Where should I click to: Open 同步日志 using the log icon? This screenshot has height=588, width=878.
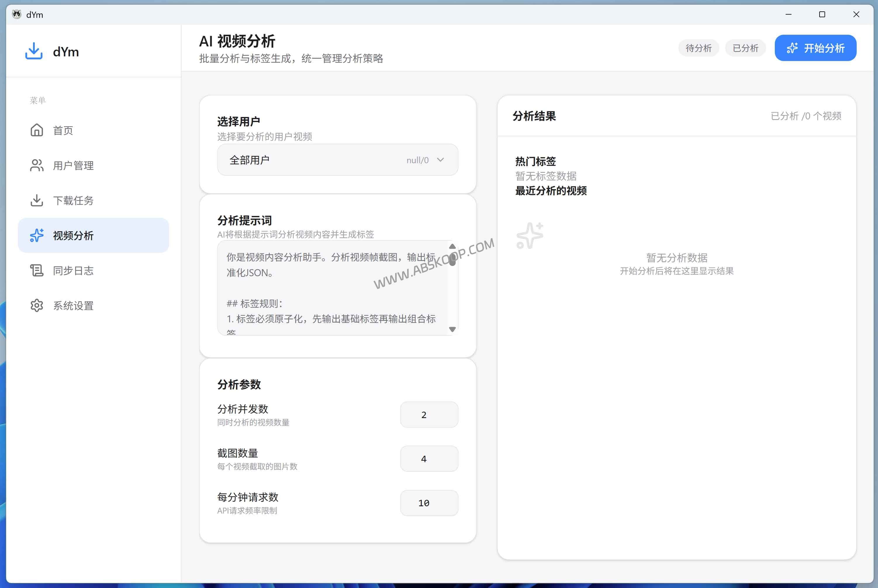37,270
